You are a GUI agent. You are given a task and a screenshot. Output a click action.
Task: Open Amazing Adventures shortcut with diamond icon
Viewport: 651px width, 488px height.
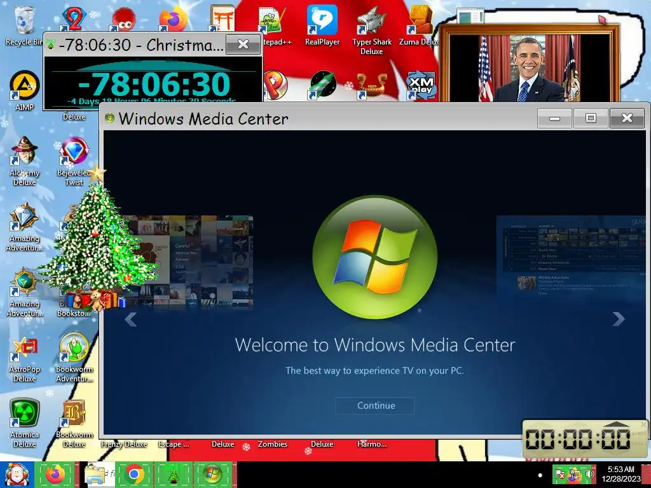25,227
